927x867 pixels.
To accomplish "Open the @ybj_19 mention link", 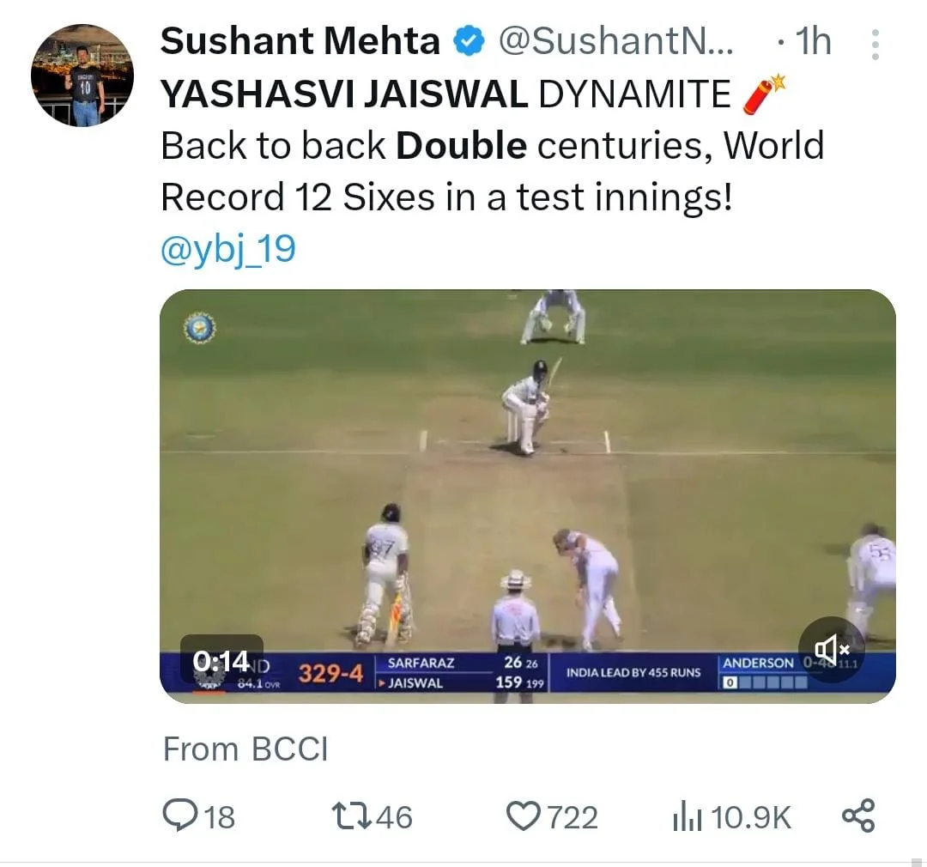I will 227,249.
